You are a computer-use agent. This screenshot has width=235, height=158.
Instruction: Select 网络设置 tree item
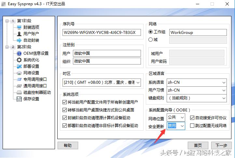pyautogui.click(x=31, y=73)
